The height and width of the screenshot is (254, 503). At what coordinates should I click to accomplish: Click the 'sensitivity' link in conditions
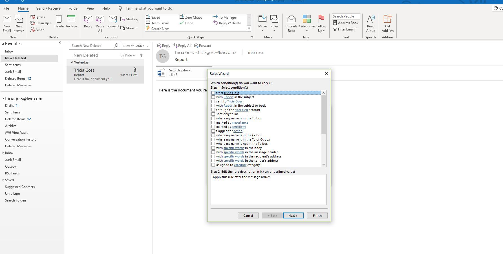click(x=239, y=127)
